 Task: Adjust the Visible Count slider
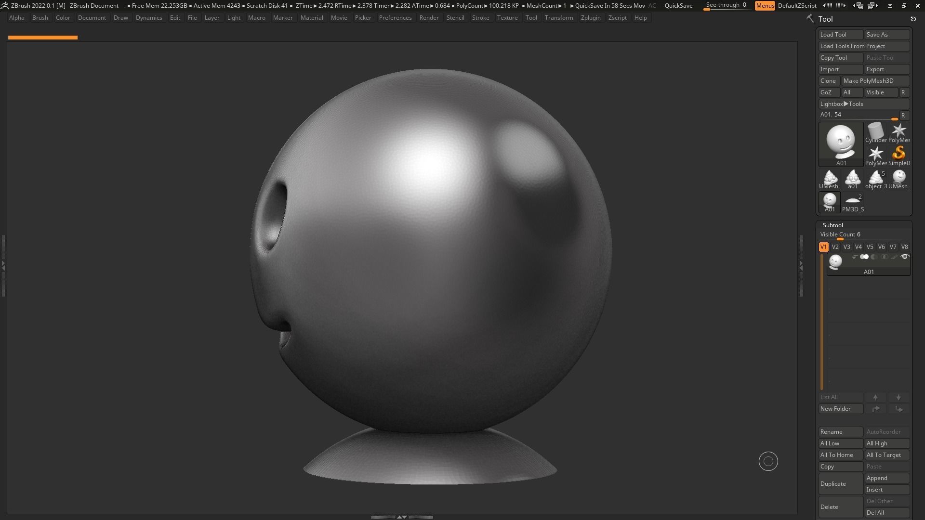(864, 235)
